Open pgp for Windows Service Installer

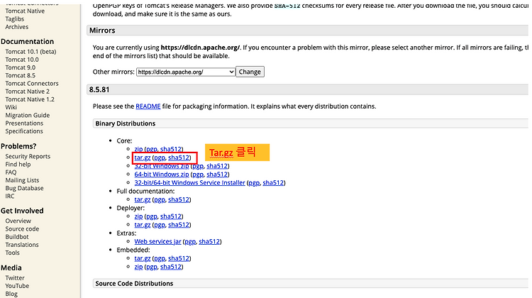click(x=254, y=183)
